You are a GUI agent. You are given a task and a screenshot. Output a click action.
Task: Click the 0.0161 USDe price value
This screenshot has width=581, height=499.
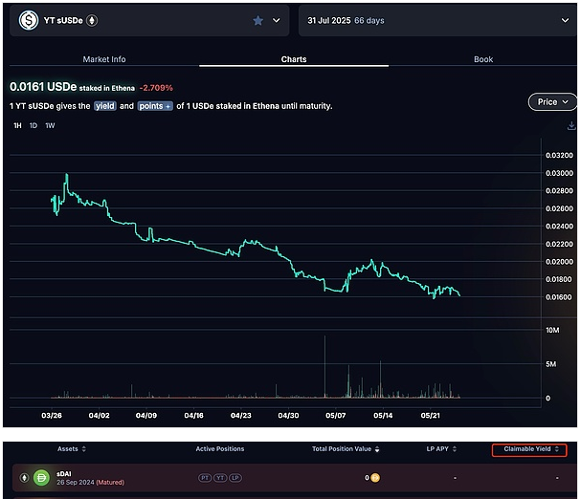coord(43,87)
